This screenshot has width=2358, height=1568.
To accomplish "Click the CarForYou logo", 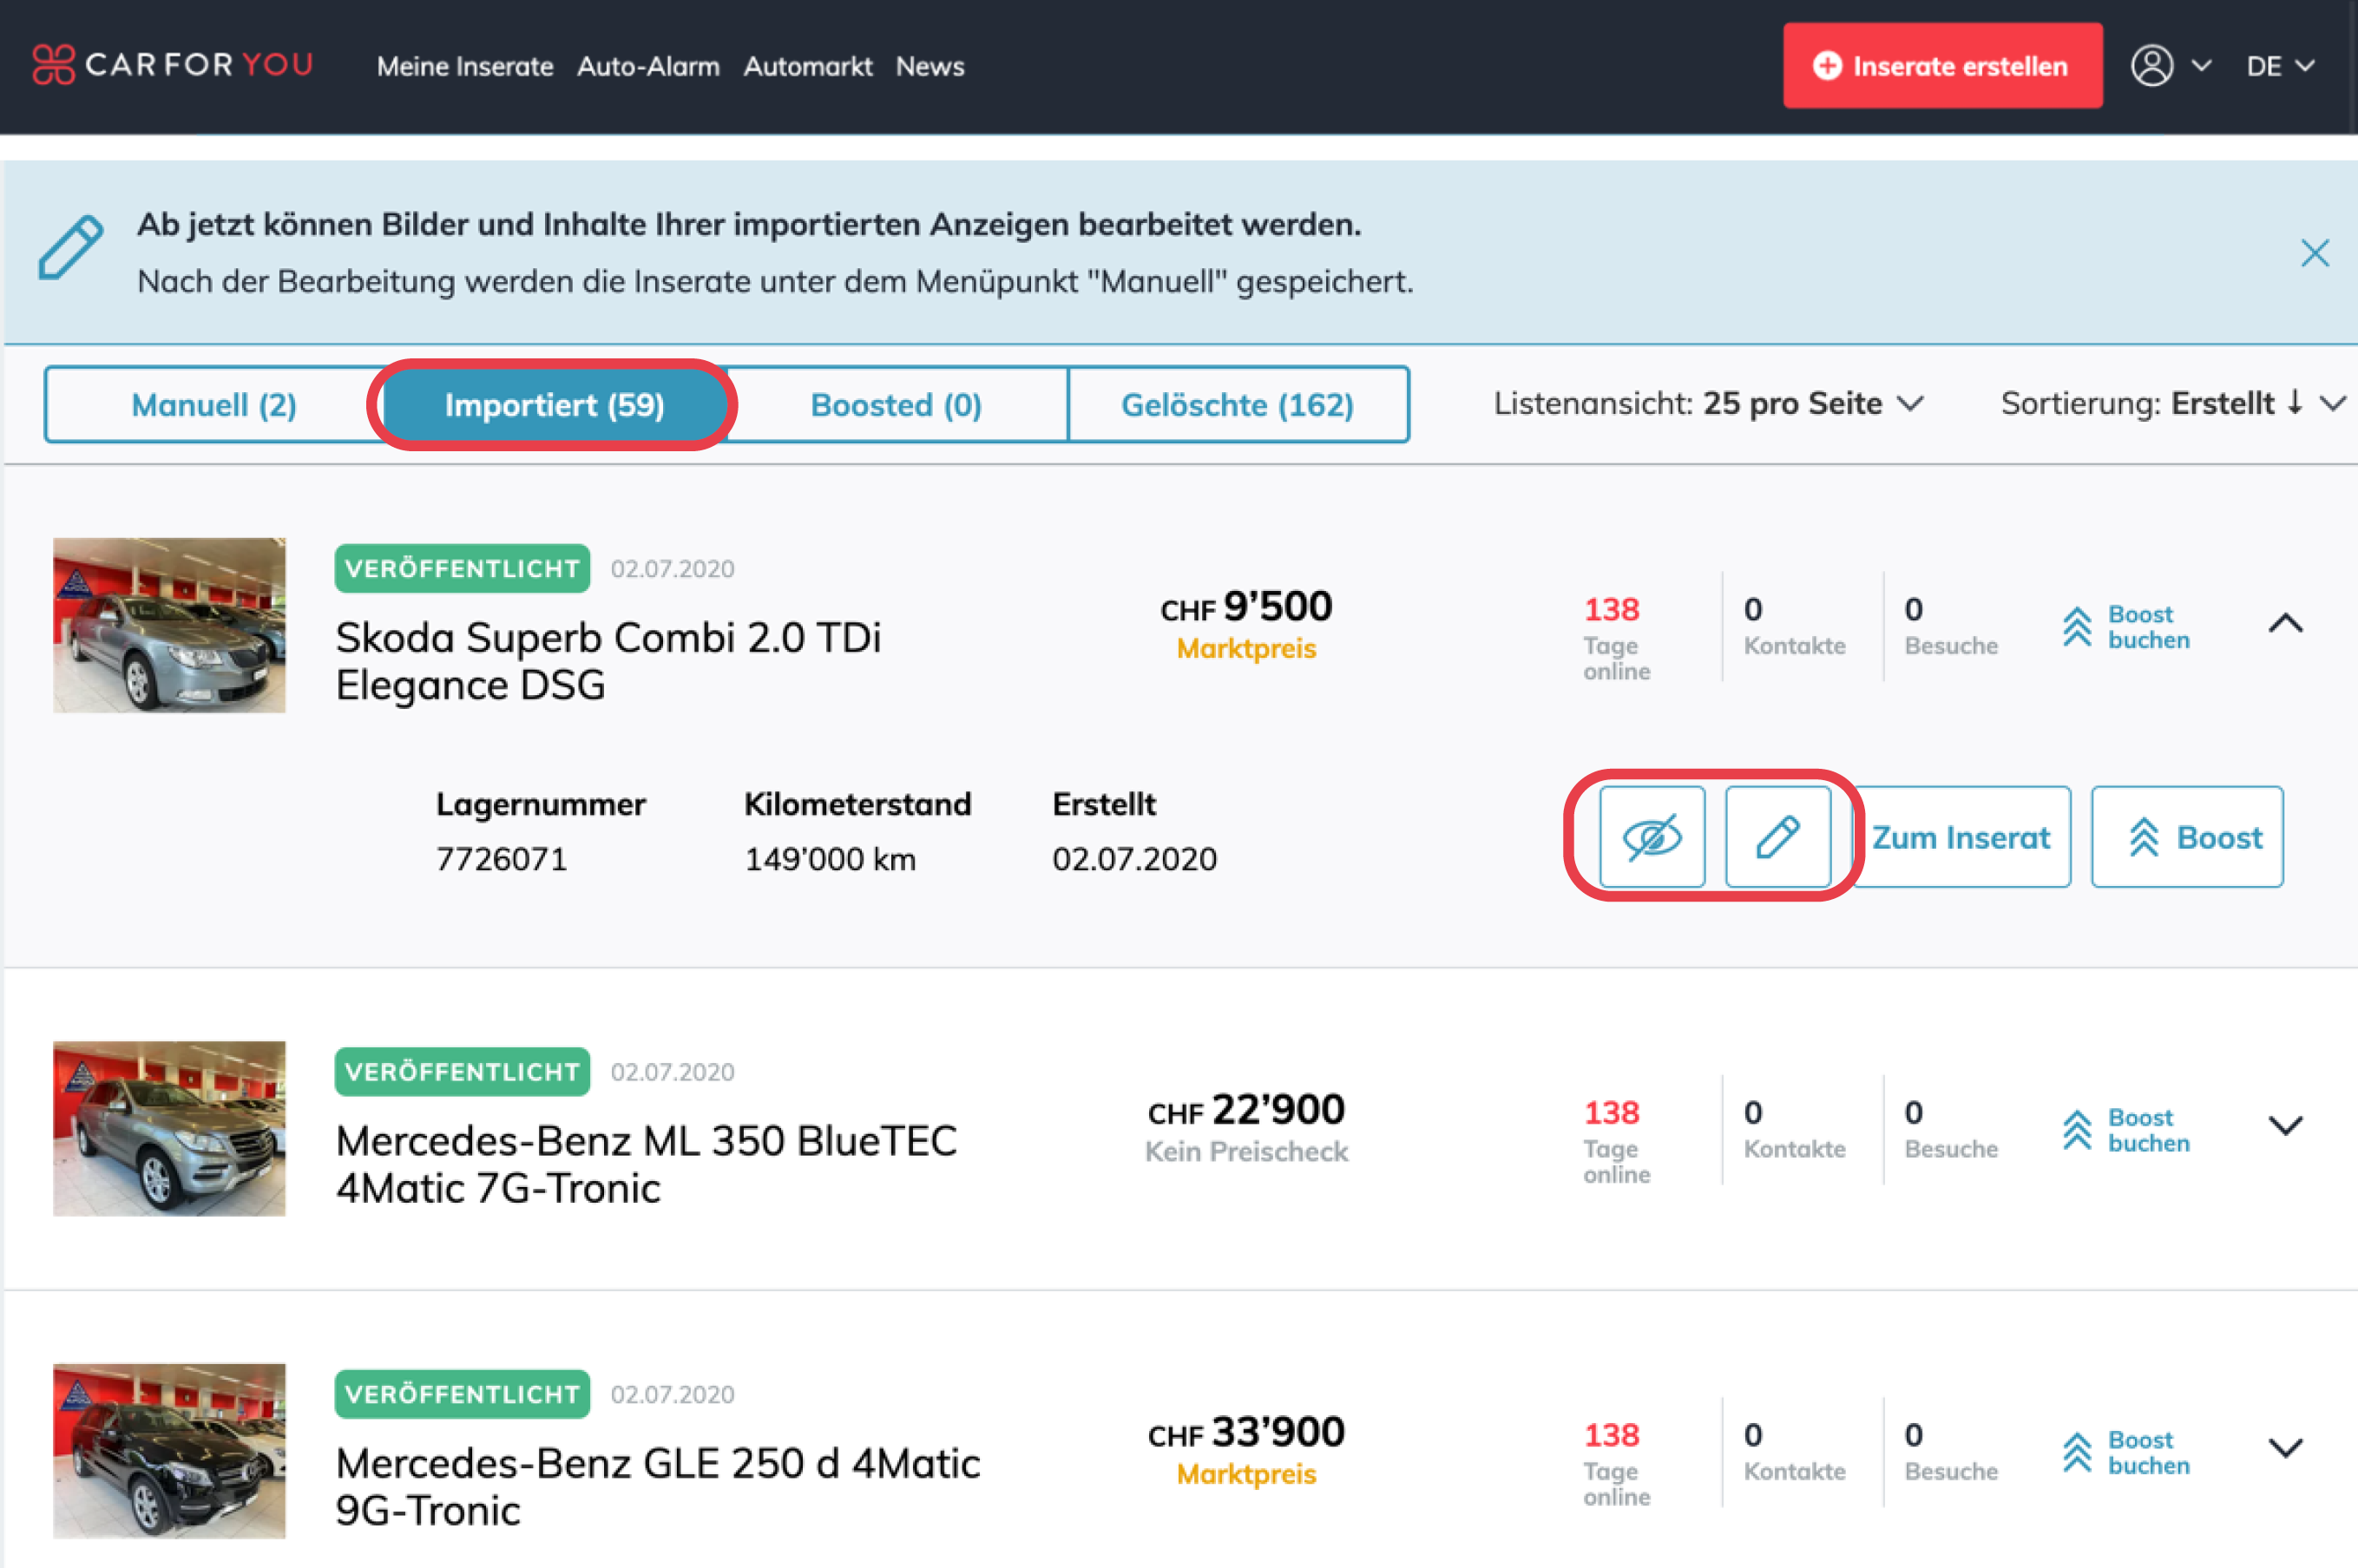I will click(173, 65).
